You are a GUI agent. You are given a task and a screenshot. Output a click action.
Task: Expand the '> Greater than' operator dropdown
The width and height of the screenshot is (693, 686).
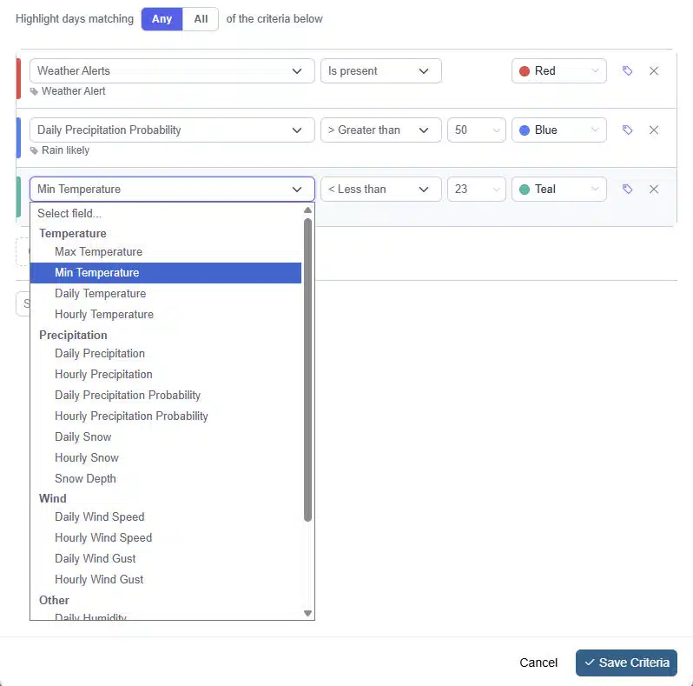tap(380, 130)
